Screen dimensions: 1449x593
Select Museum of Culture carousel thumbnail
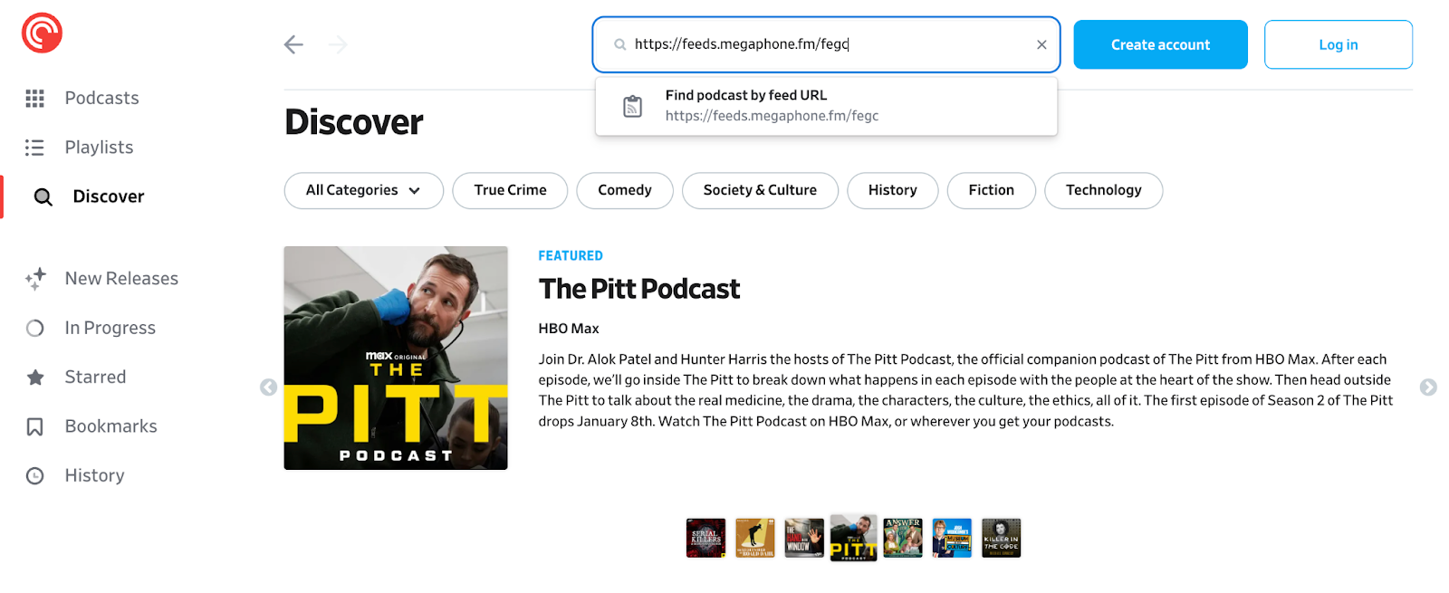[x=952, y=538]
